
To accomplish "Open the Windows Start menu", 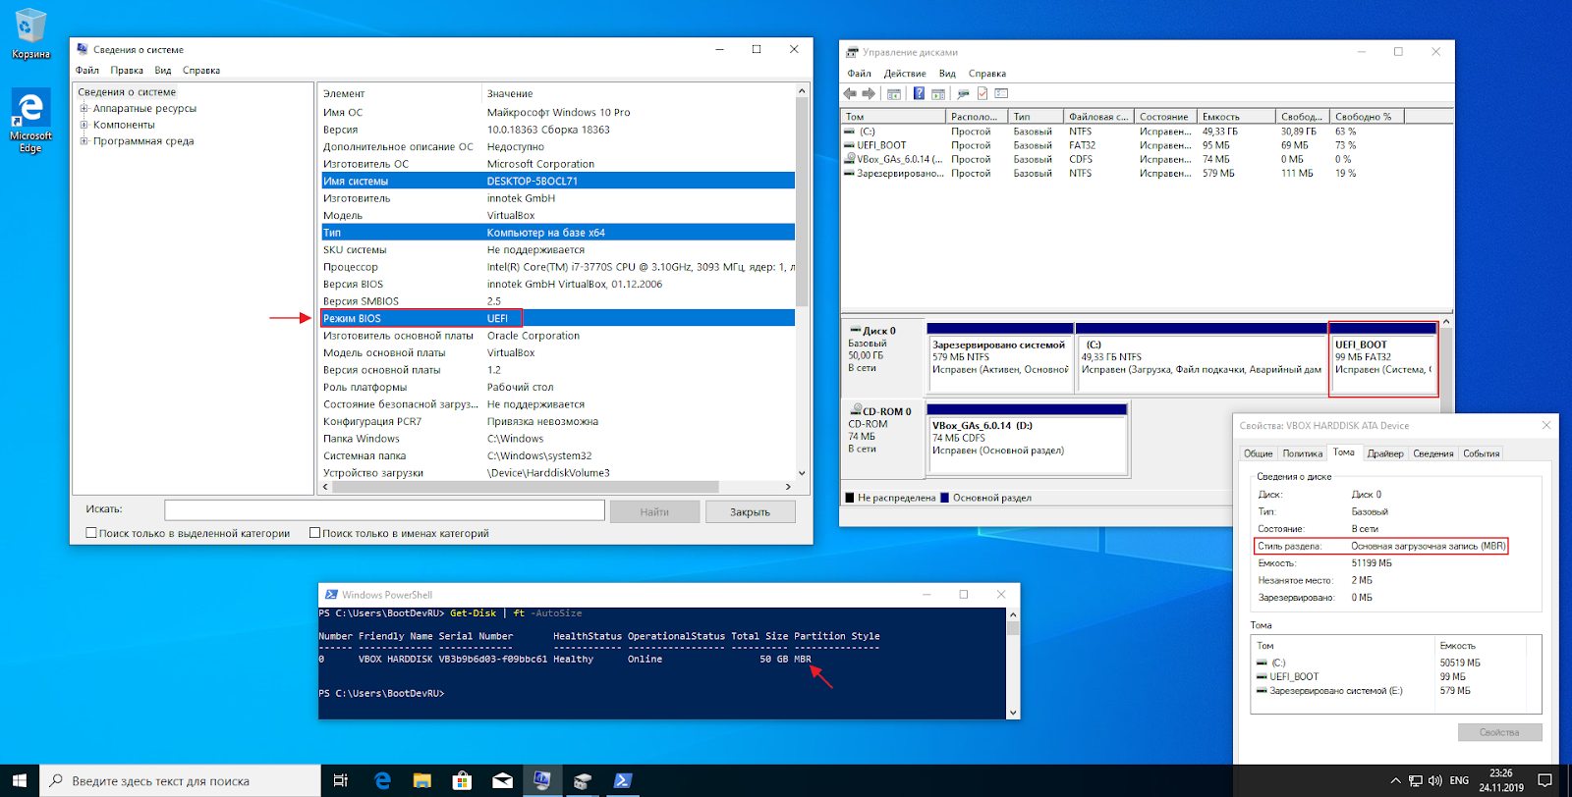I will pyautogui.click(x=20, y=781).
